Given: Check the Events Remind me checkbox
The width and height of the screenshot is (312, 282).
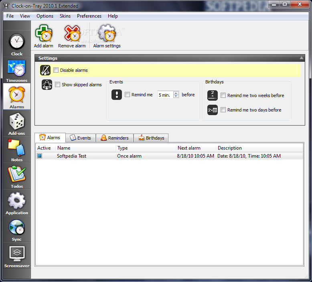Looking at the screenshot, I should [x=127, y=95].
